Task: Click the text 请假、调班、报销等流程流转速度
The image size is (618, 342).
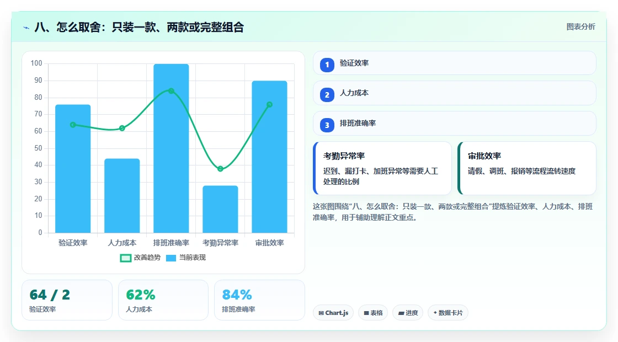Action: pyautogui.click(x=522, y=171)
